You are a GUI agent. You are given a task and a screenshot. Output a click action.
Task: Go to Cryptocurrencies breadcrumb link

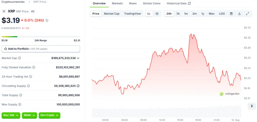[x=13, y=2]
